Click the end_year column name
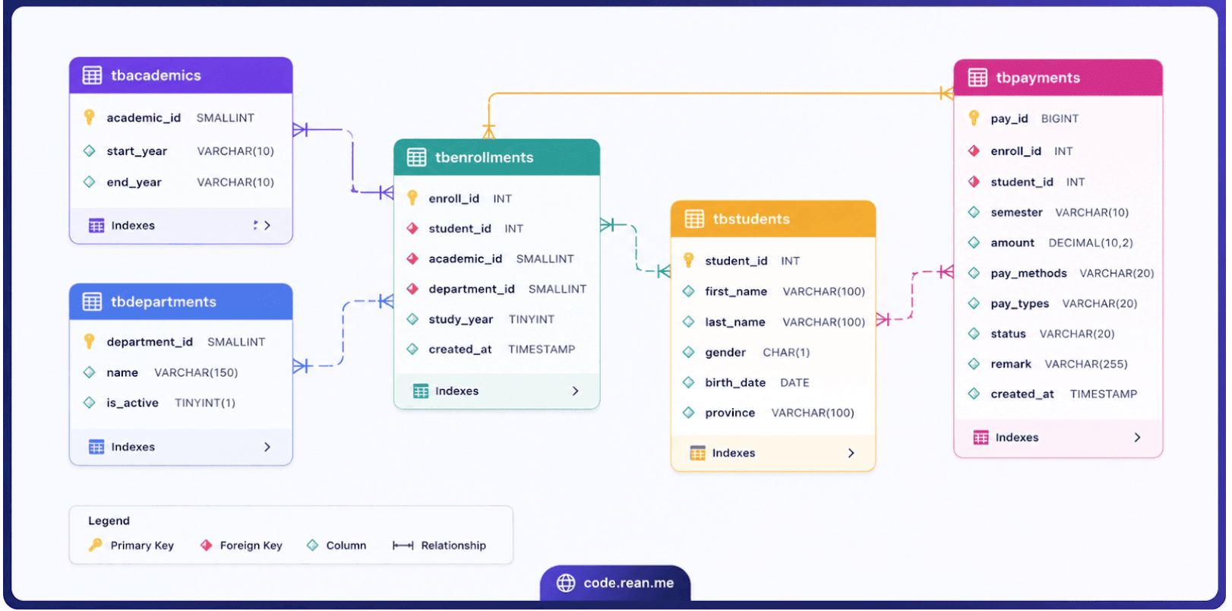The height and width of the screenshot is (611, 1232). point(134,182)
